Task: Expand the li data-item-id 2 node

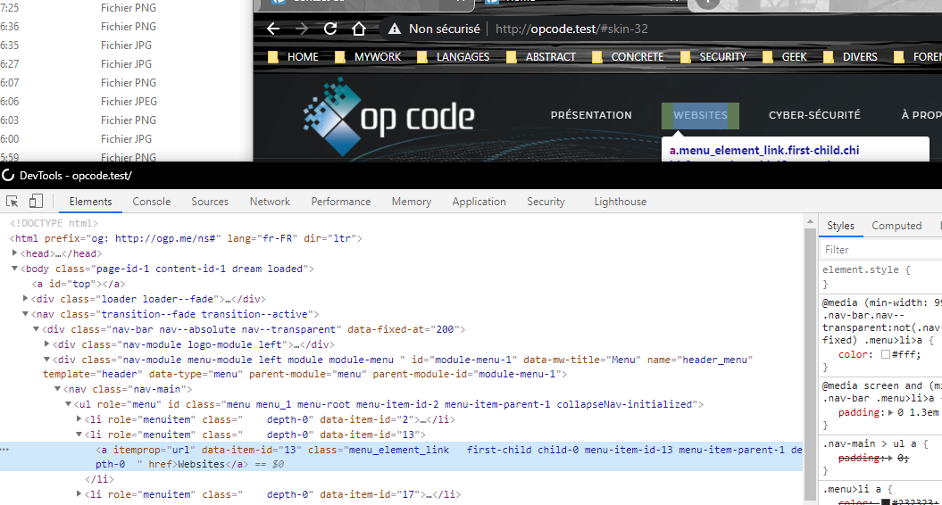Action: [x=79, y=419]
